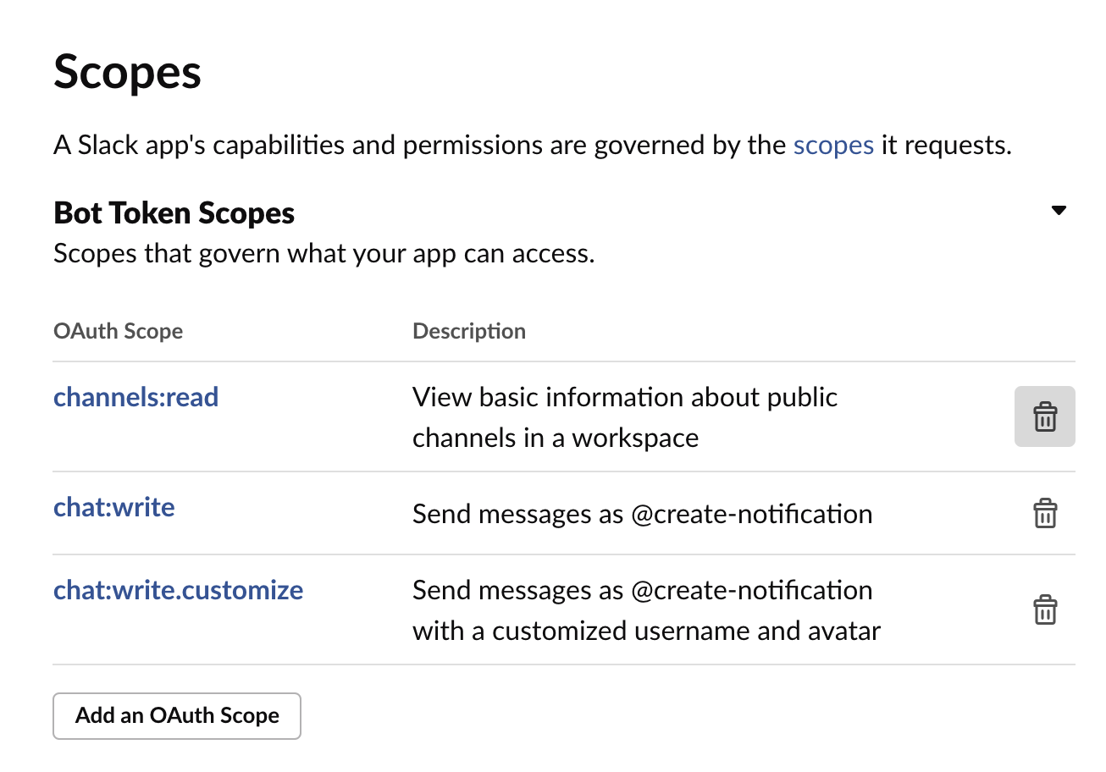Click @create-notification mention in the chat:write row

click(752, 514)
